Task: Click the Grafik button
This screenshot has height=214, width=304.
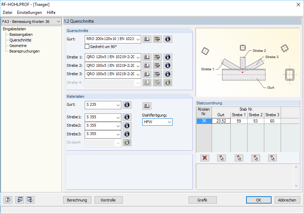Action: 203,200
